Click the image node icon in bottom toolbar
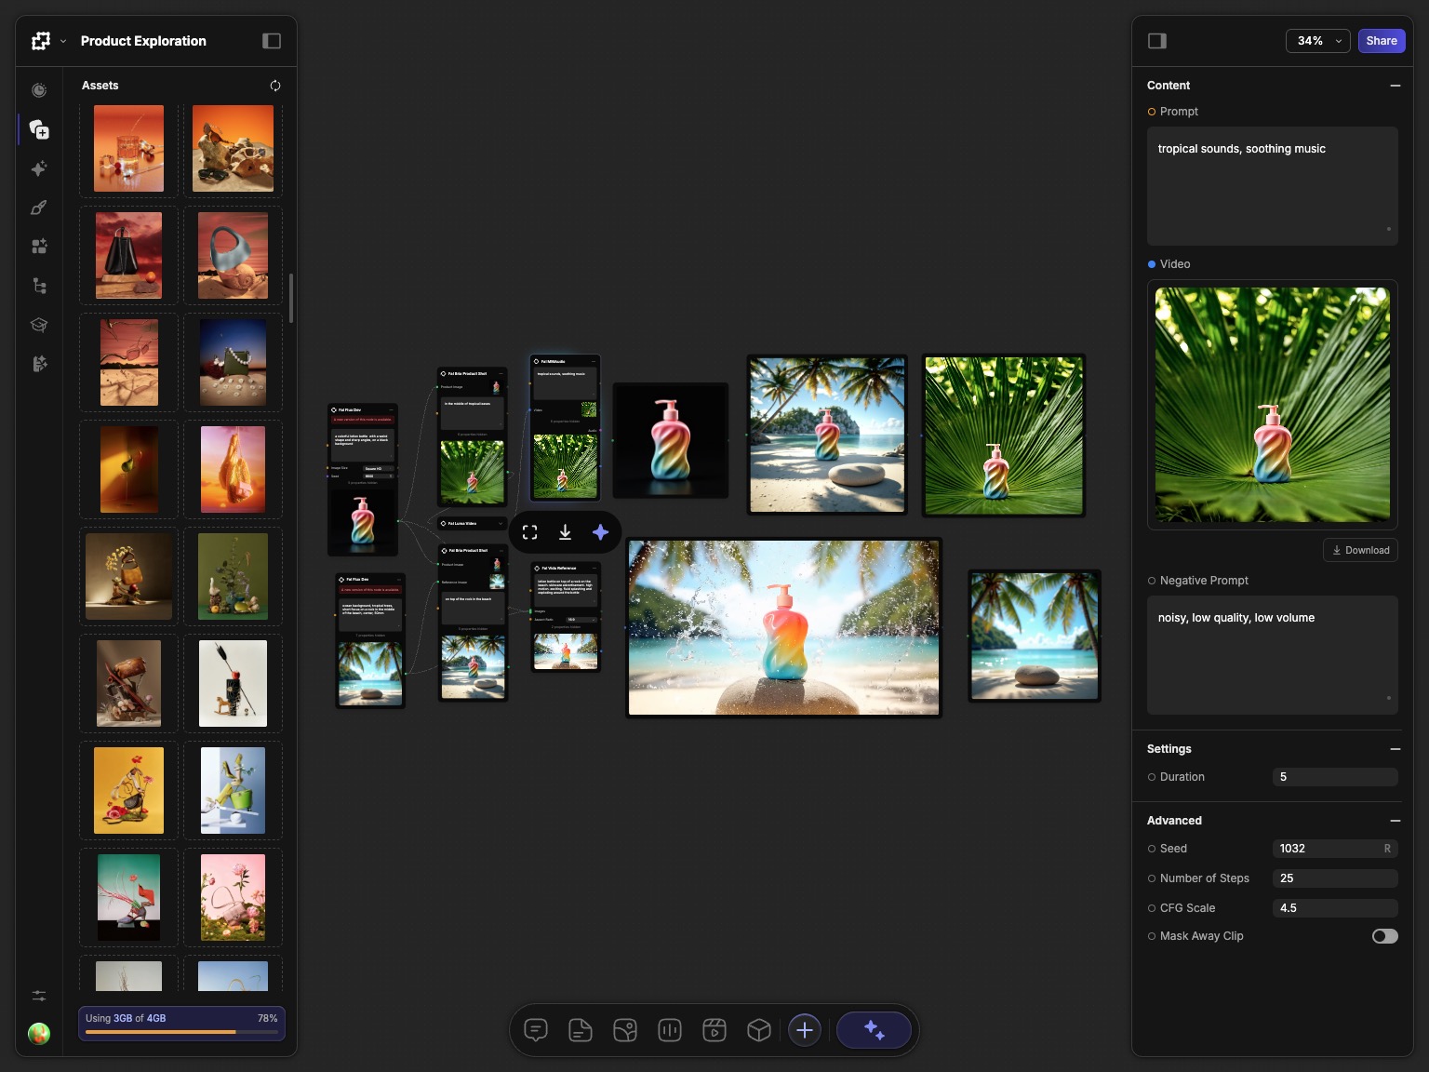Screen dimensions: 1429x1072 625,1030
